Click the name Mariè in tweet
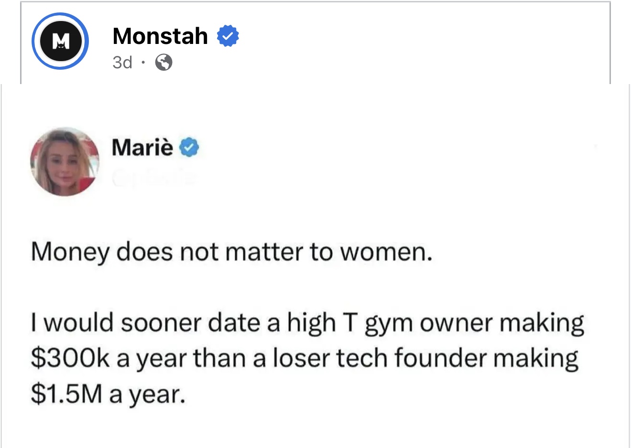Image resolution: width=631 pixels, height=448 pixels. [142, 147]
